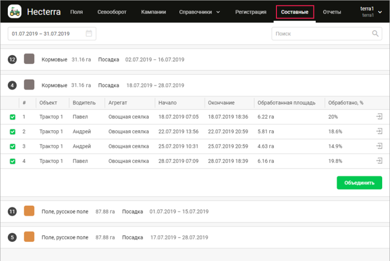Open the calendar date picker icon
This screenshot has width=390, height=261.
[x=89, y=34]
